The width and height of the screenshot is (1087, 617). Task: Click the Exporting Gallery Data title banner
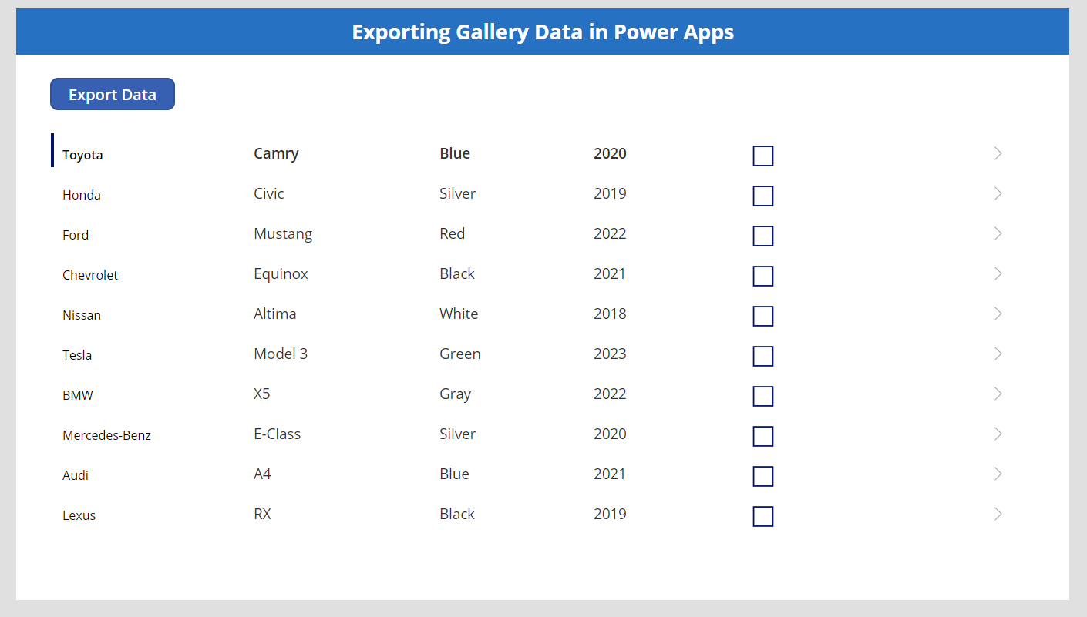pyautogui.click(x=543, y=32)
